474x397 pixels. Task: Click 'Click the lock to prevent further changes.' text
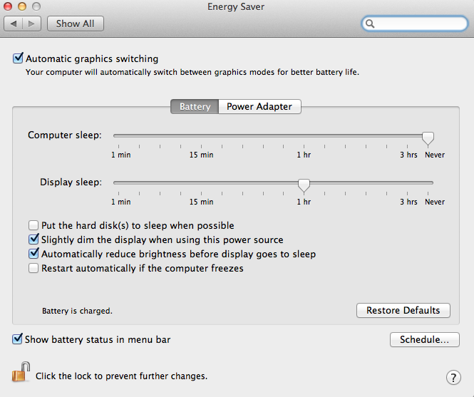tap(121, 376)
